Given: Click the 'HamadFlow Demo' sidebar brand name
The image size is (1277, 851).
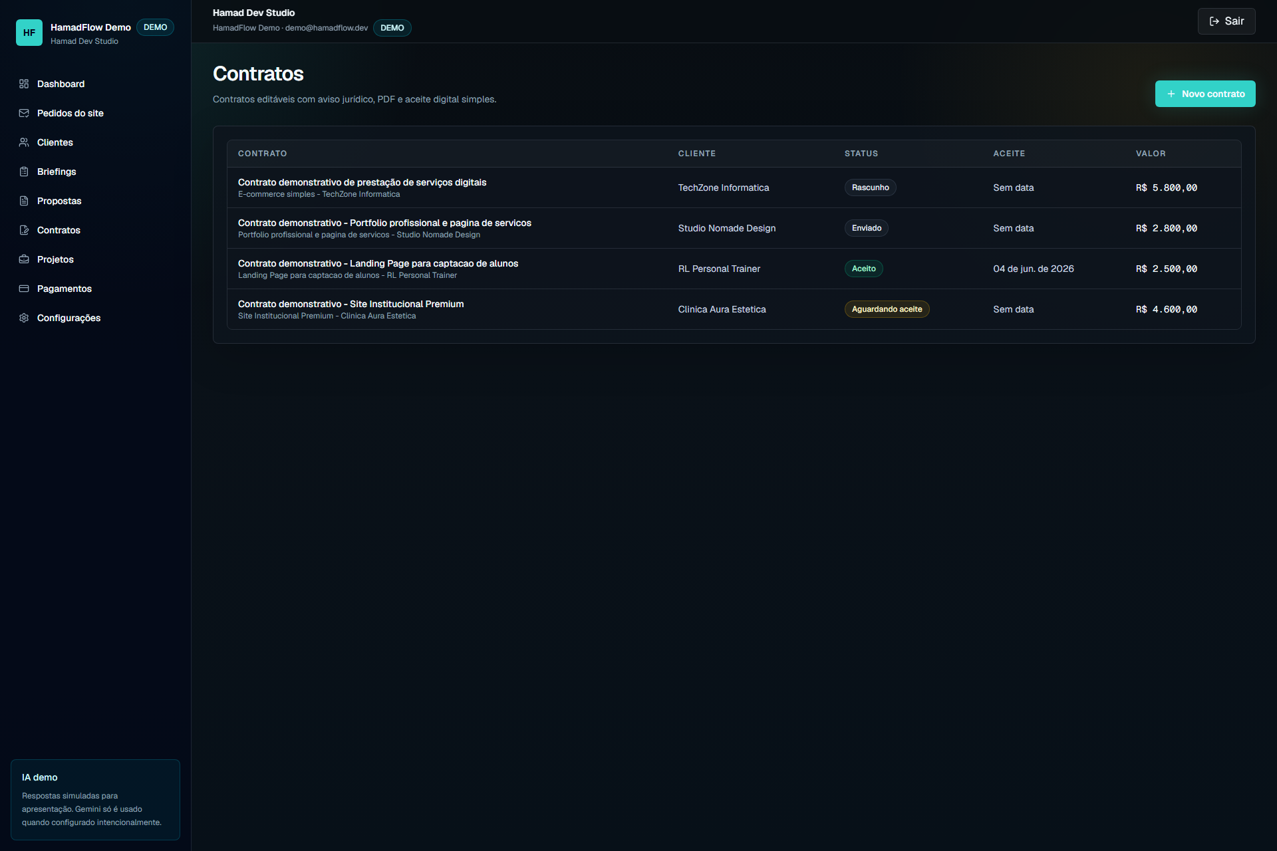Looking at the screenshot, I should click(90, 27).
